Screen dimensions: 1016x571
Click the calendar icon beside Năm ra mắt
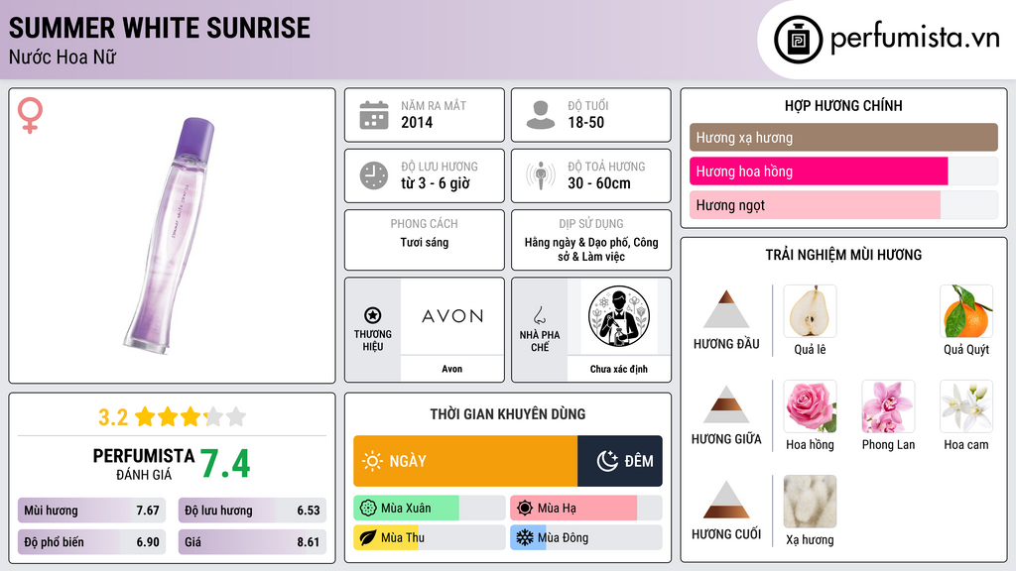374,115
